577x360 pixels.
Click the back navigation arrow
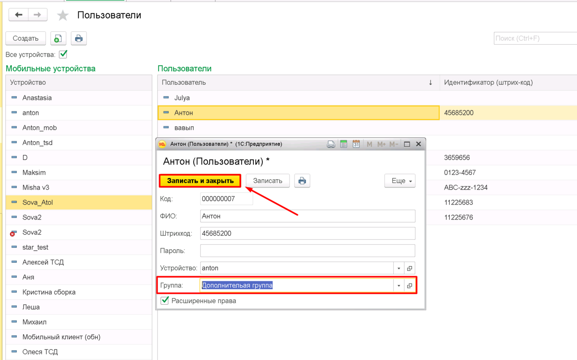(x=19, y=15)
